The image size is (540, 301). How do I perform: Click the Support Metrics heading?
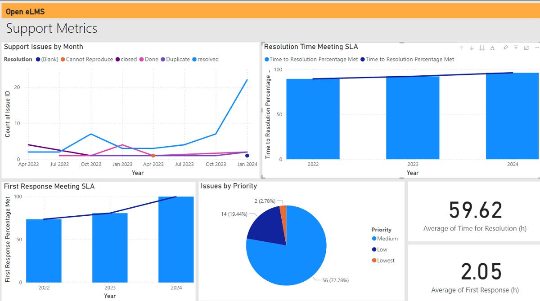coord(52,28)
